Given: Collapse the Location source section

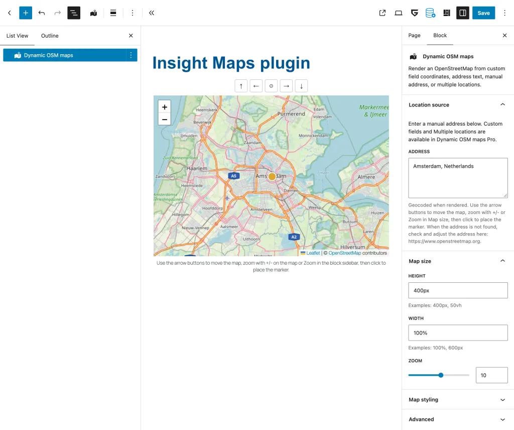Looking at the screenshot, I should (458, 105).
